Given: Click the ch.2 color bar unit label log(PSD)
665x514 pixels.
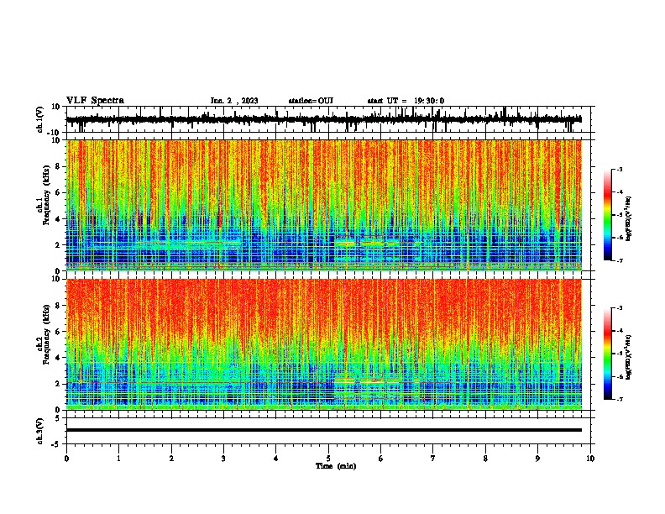Looking at the screenshot, I should tap(629, 357).
